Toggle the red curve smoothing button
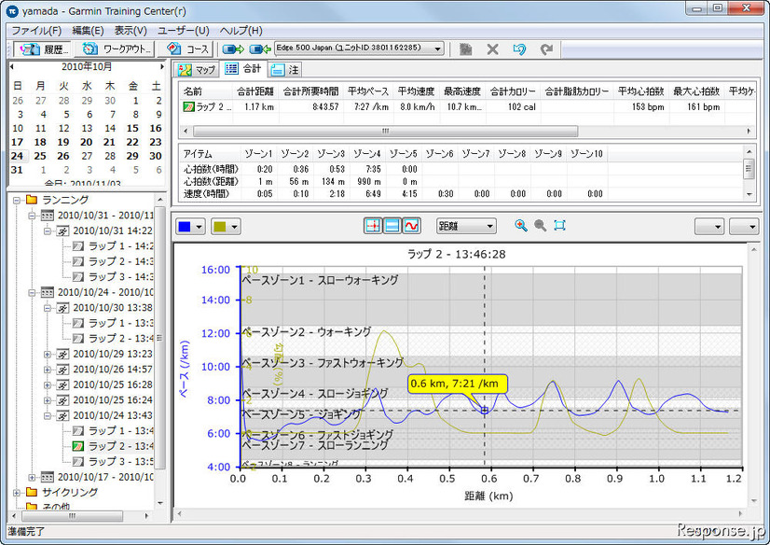 [x=411, y=226]
